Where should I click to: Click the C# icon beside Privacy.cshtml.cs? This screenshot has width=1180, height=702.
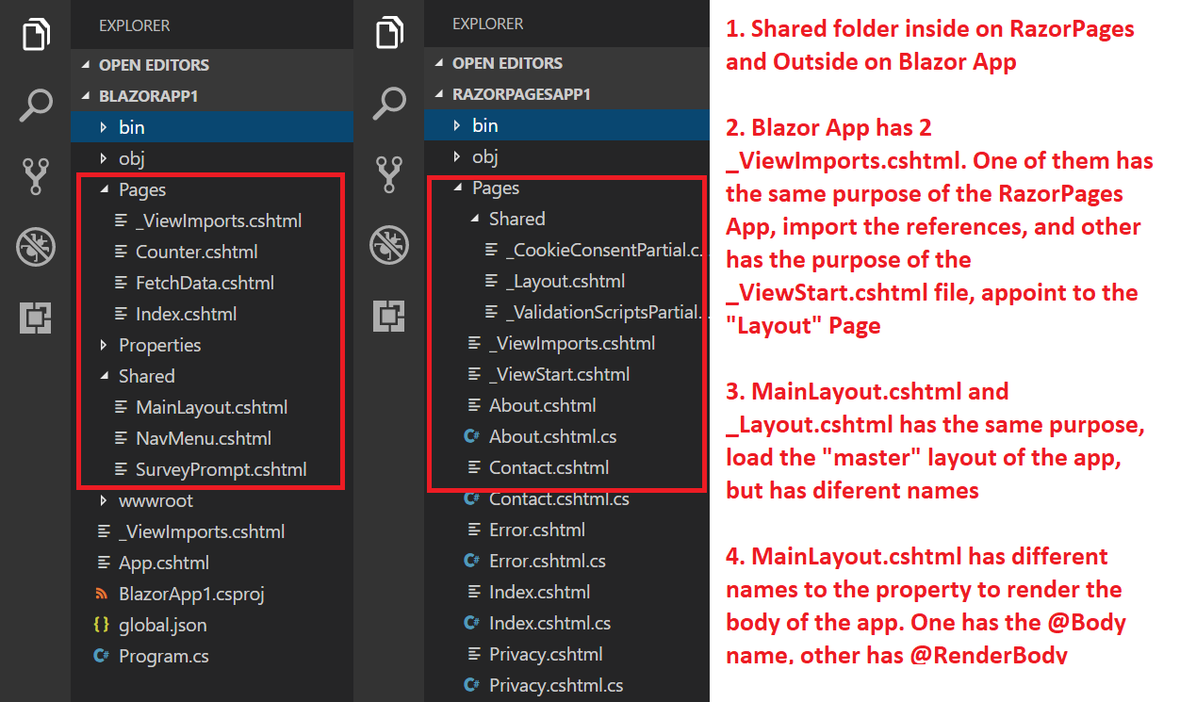click(471, 685)
